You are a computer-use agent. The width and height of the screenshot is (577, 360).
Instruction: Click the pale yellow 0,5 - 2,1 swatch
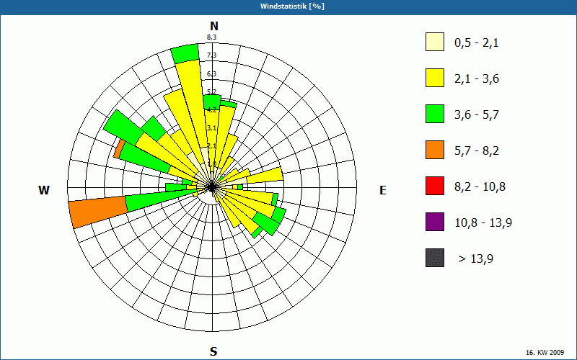(435, 42)
